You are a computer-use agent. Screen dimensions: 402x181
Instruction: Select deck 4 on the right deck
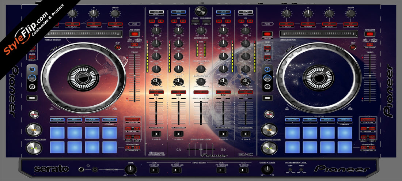[x=267, y=87]
